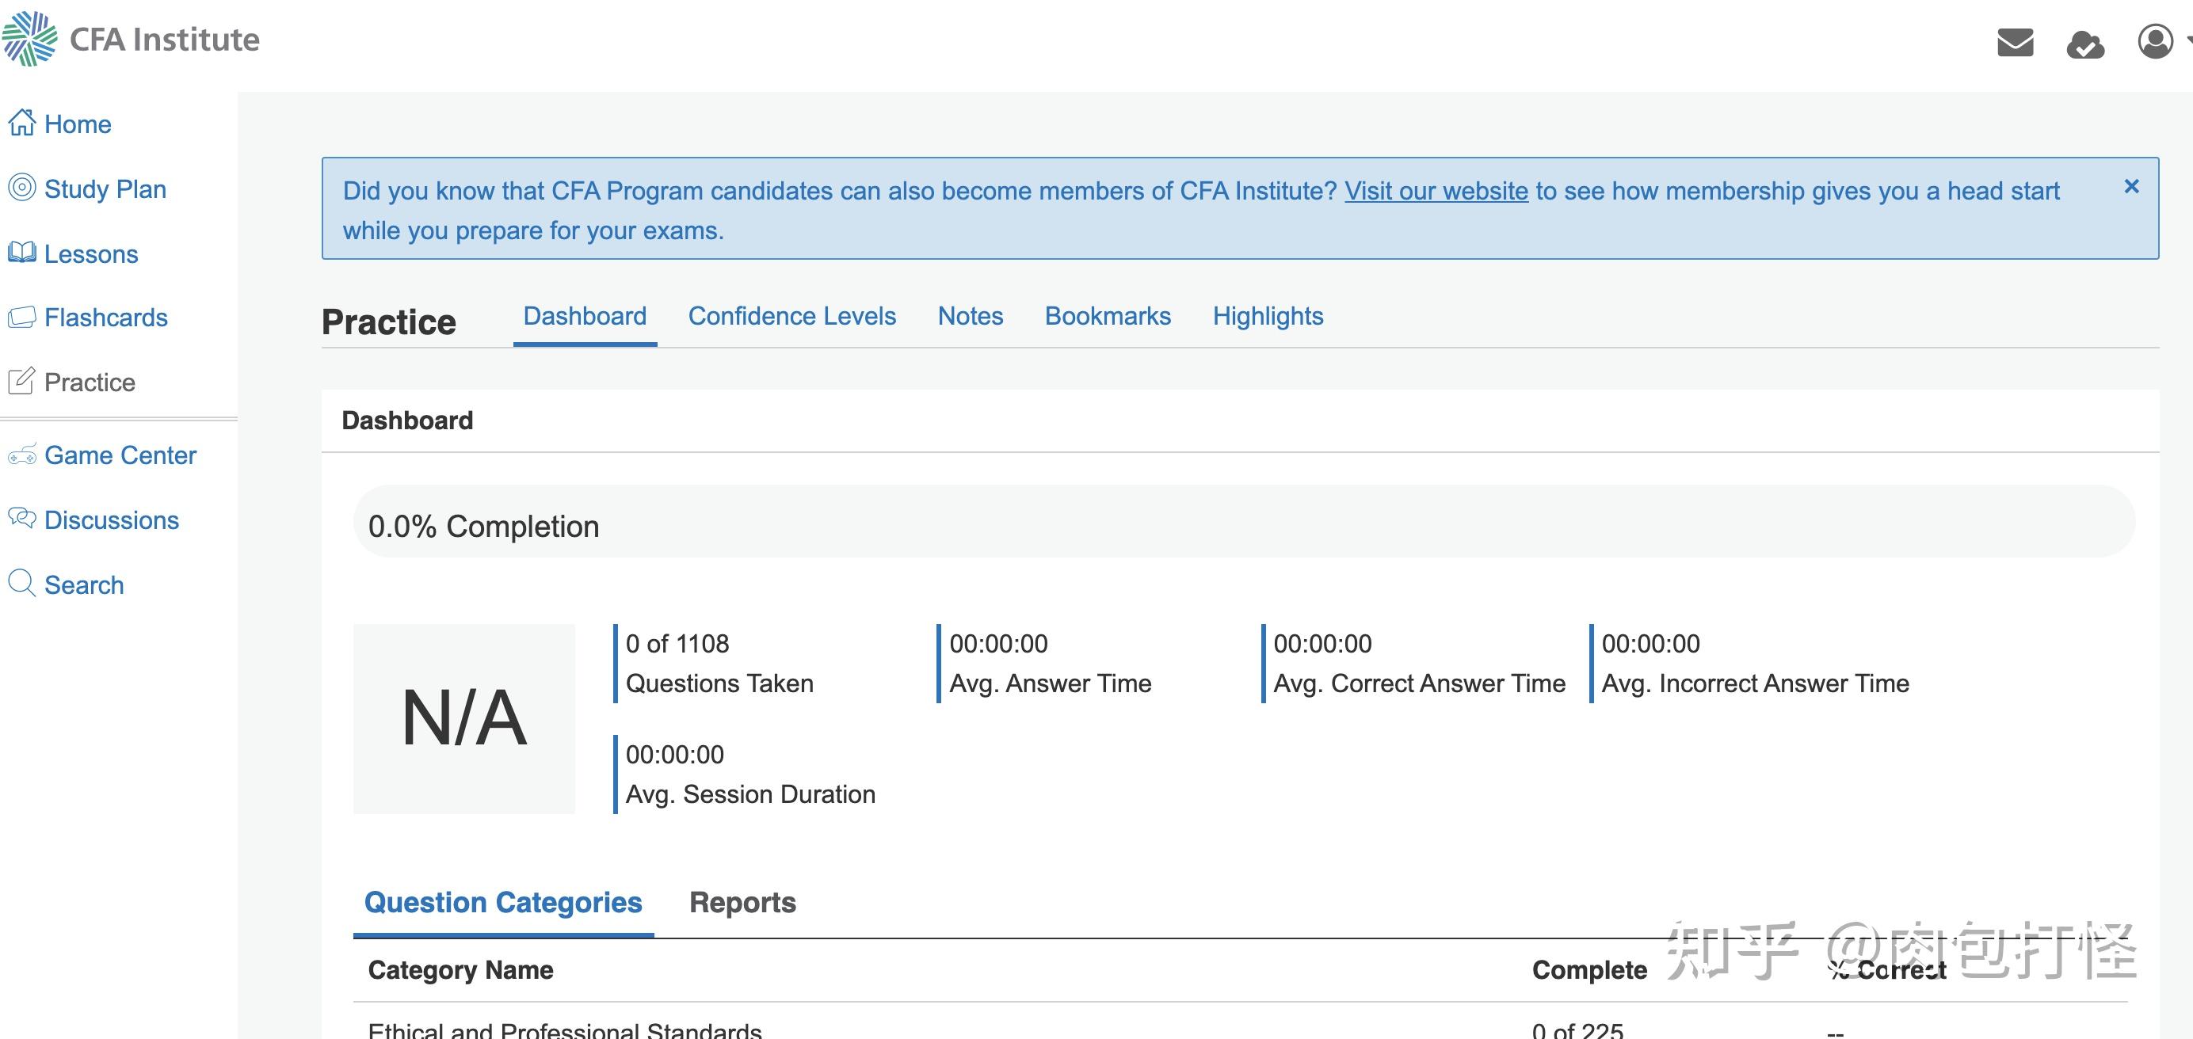Dismiss the membership info banner
The height and width of the screenshot is (1039, 2193).
pyautogui.click(x=2132, y=186)
